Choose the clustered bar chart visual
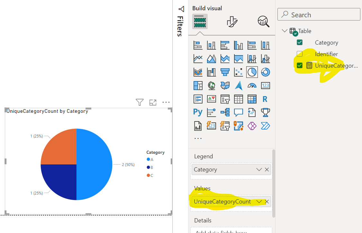 click(x=225, y=46)
